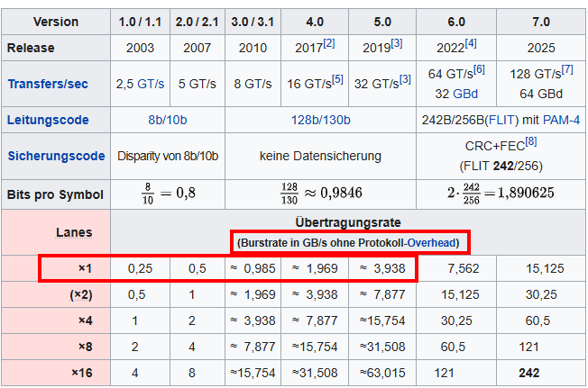Click the 8 value in ×16 row
Viewport: 588px width, 388px height.
pos(191,373)
